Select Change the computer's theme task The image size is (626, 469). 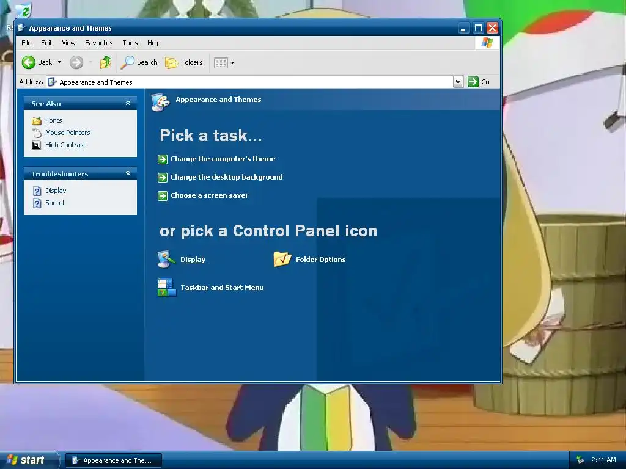[x=223, y=159]
